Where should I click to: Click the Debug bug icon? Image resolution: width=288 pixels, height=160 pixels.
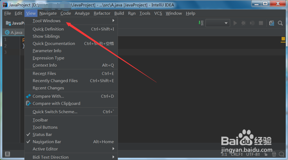(244, 23)
